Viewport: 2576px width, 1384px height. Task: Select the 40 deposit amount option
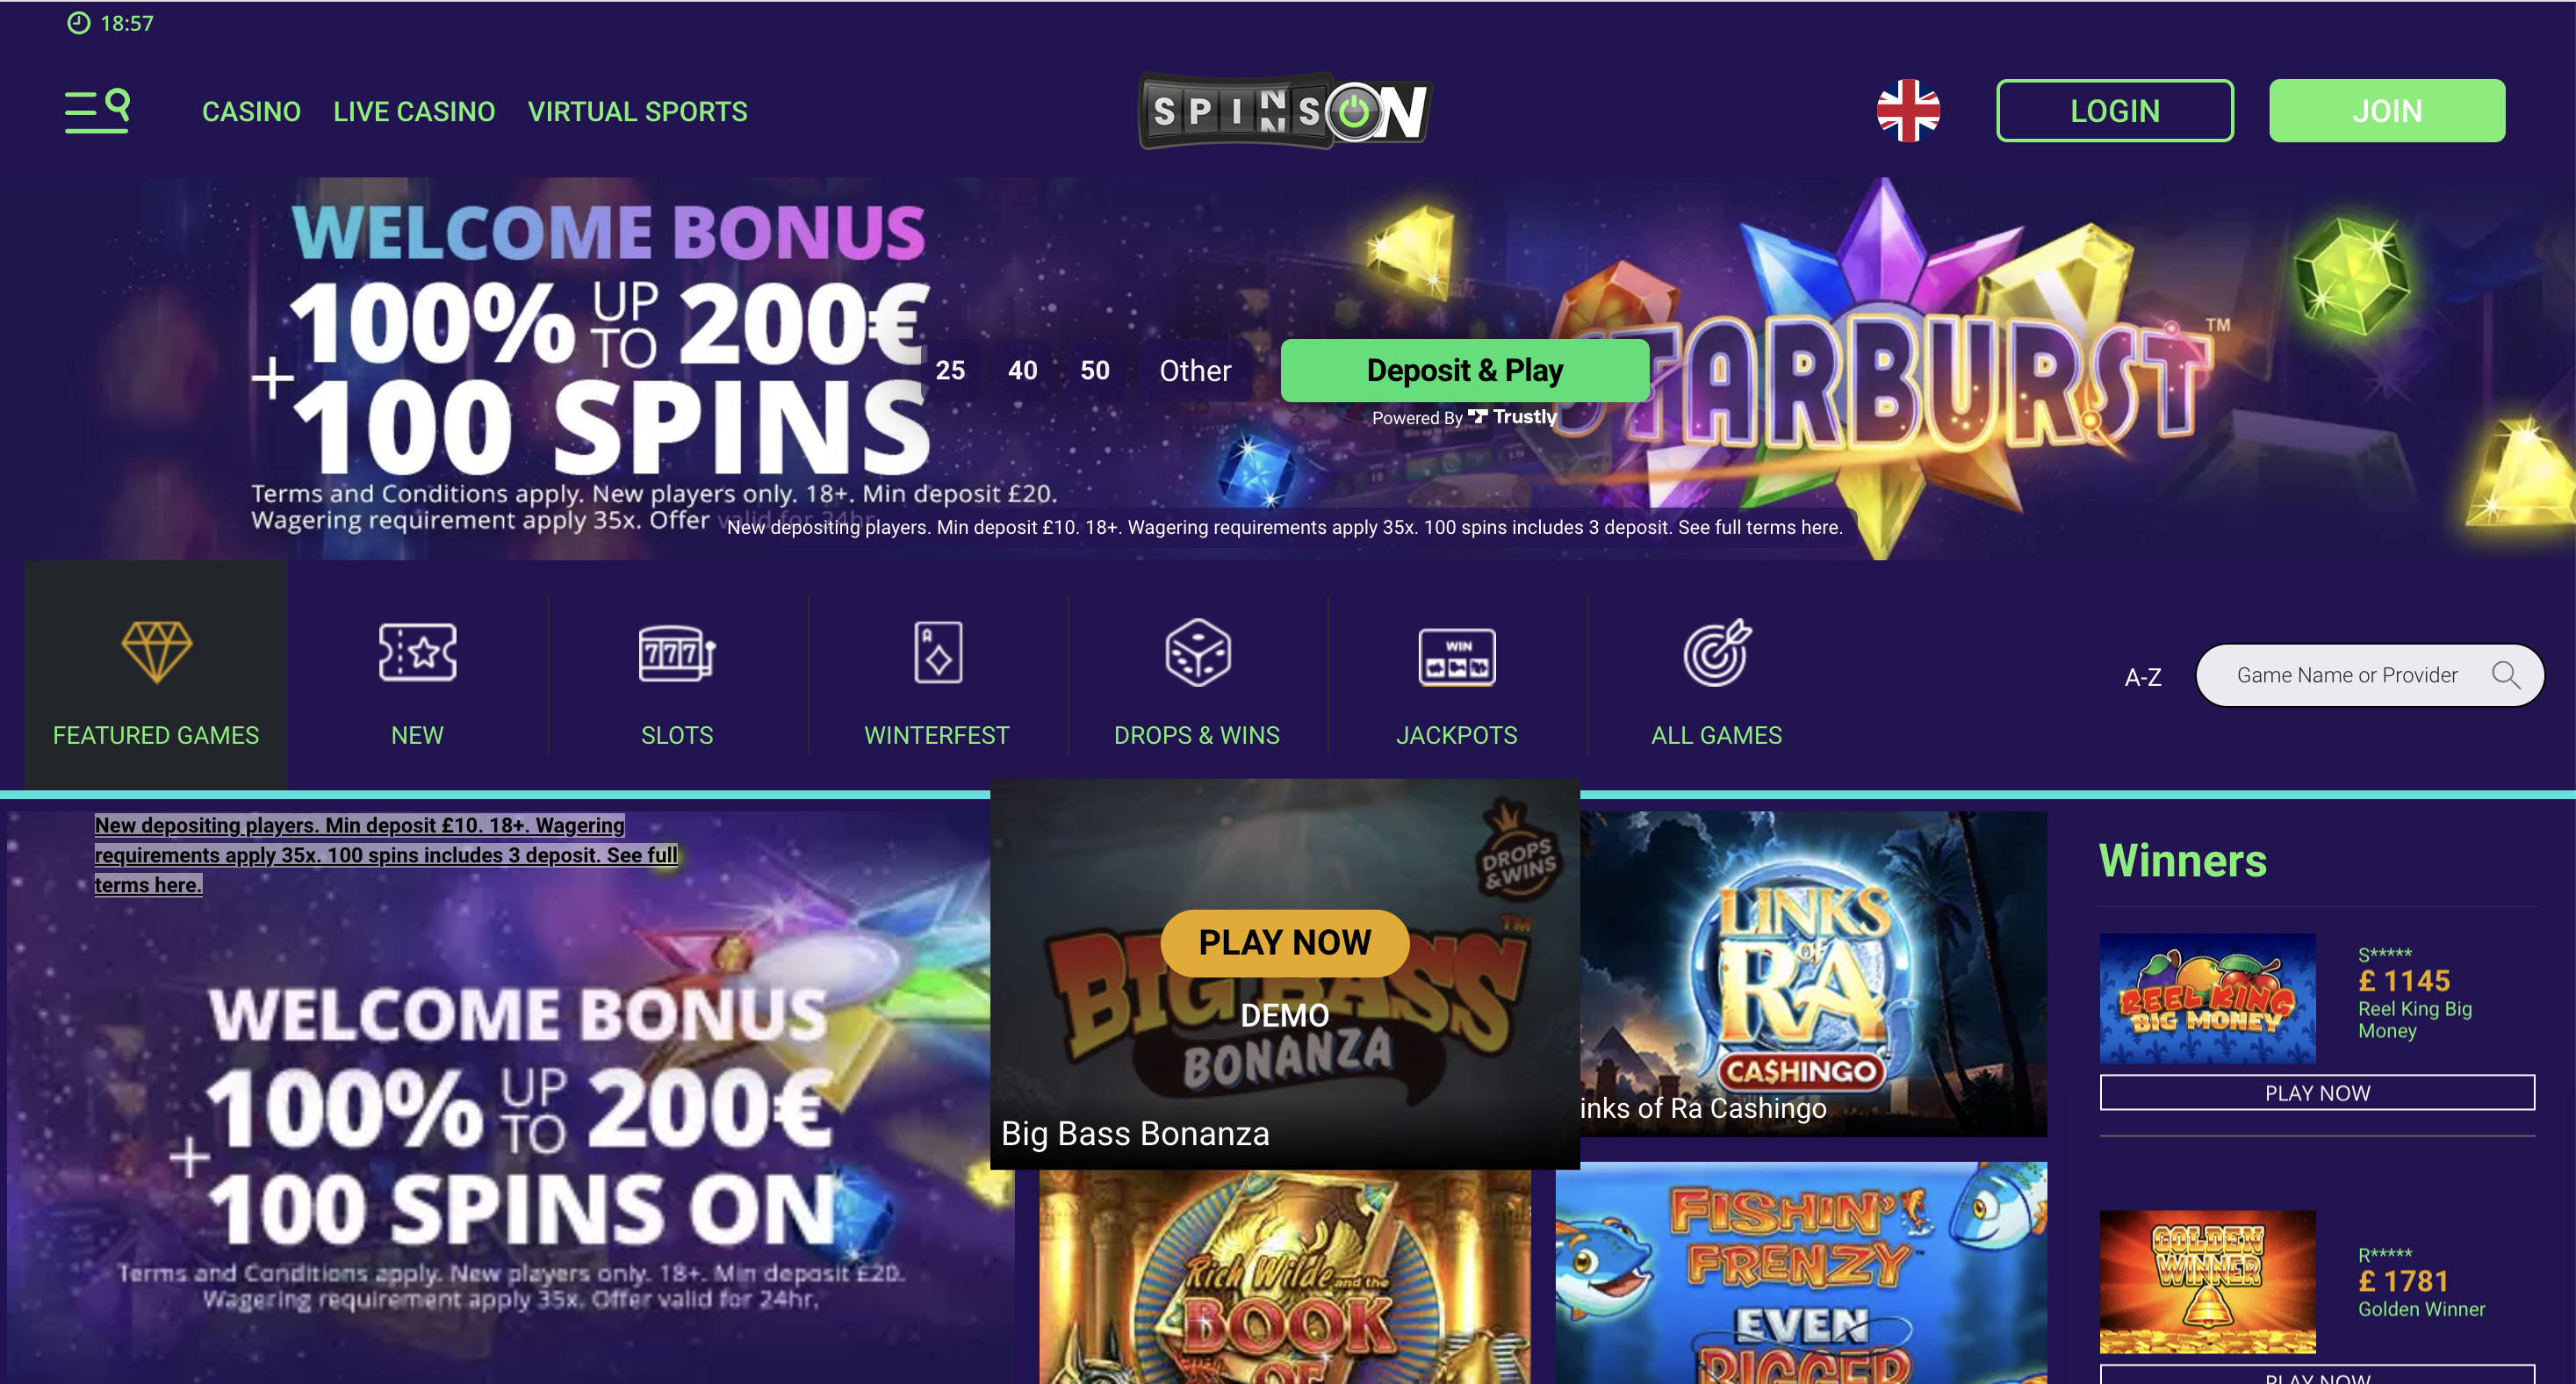(1022, 370)
